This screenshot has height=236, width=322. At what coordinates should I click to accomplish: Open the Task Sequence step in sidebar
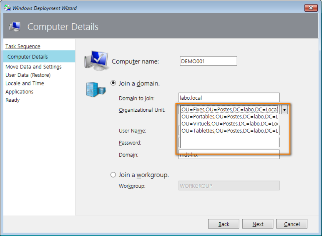(23, 47)
